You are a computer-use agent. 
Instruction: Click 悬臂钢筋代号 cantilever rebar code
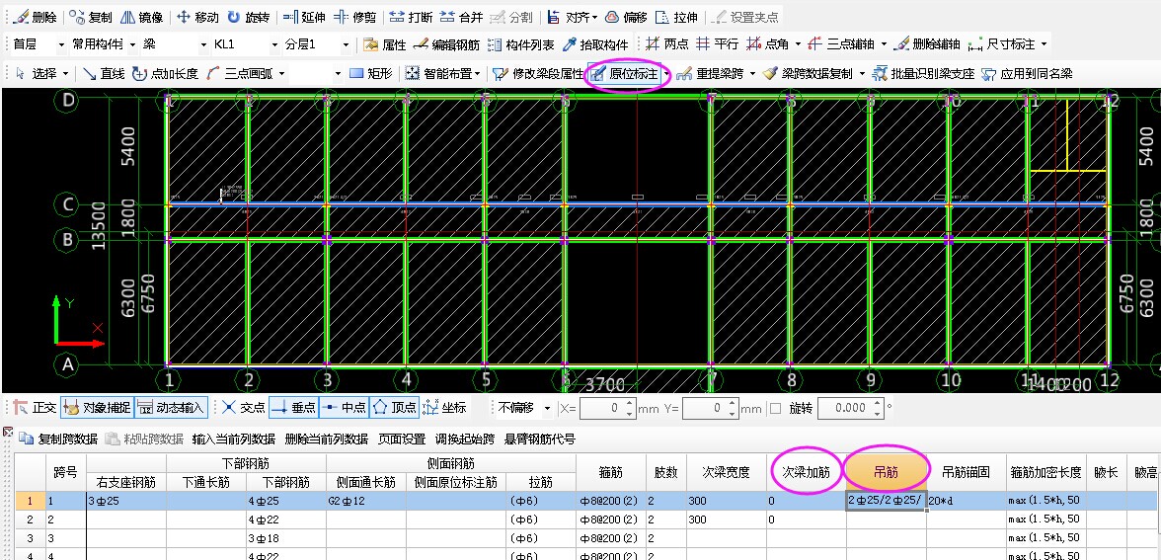(x=539, y=440)
